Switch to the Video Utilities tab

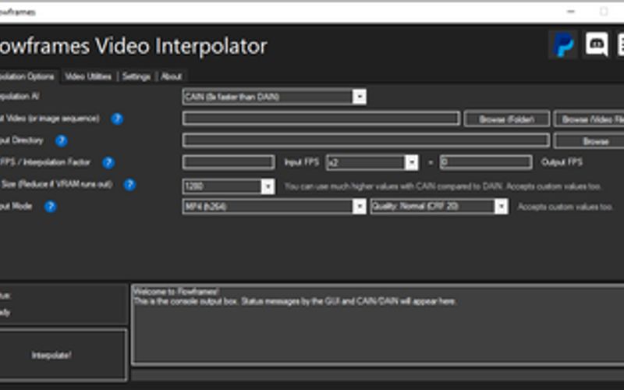tap(88, 76)
